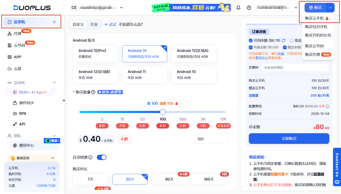Open the 云手机 sidebar item

32,22
